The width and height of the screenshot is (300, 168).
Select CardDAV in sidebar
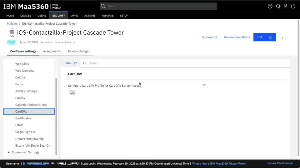[x=29, y=112]
